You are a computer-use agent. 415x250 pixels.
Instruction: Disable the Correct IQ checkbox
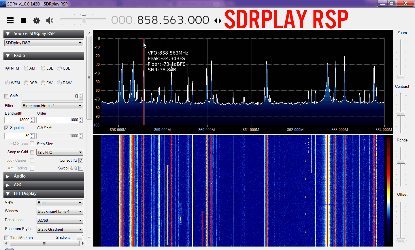pos(81,161)
